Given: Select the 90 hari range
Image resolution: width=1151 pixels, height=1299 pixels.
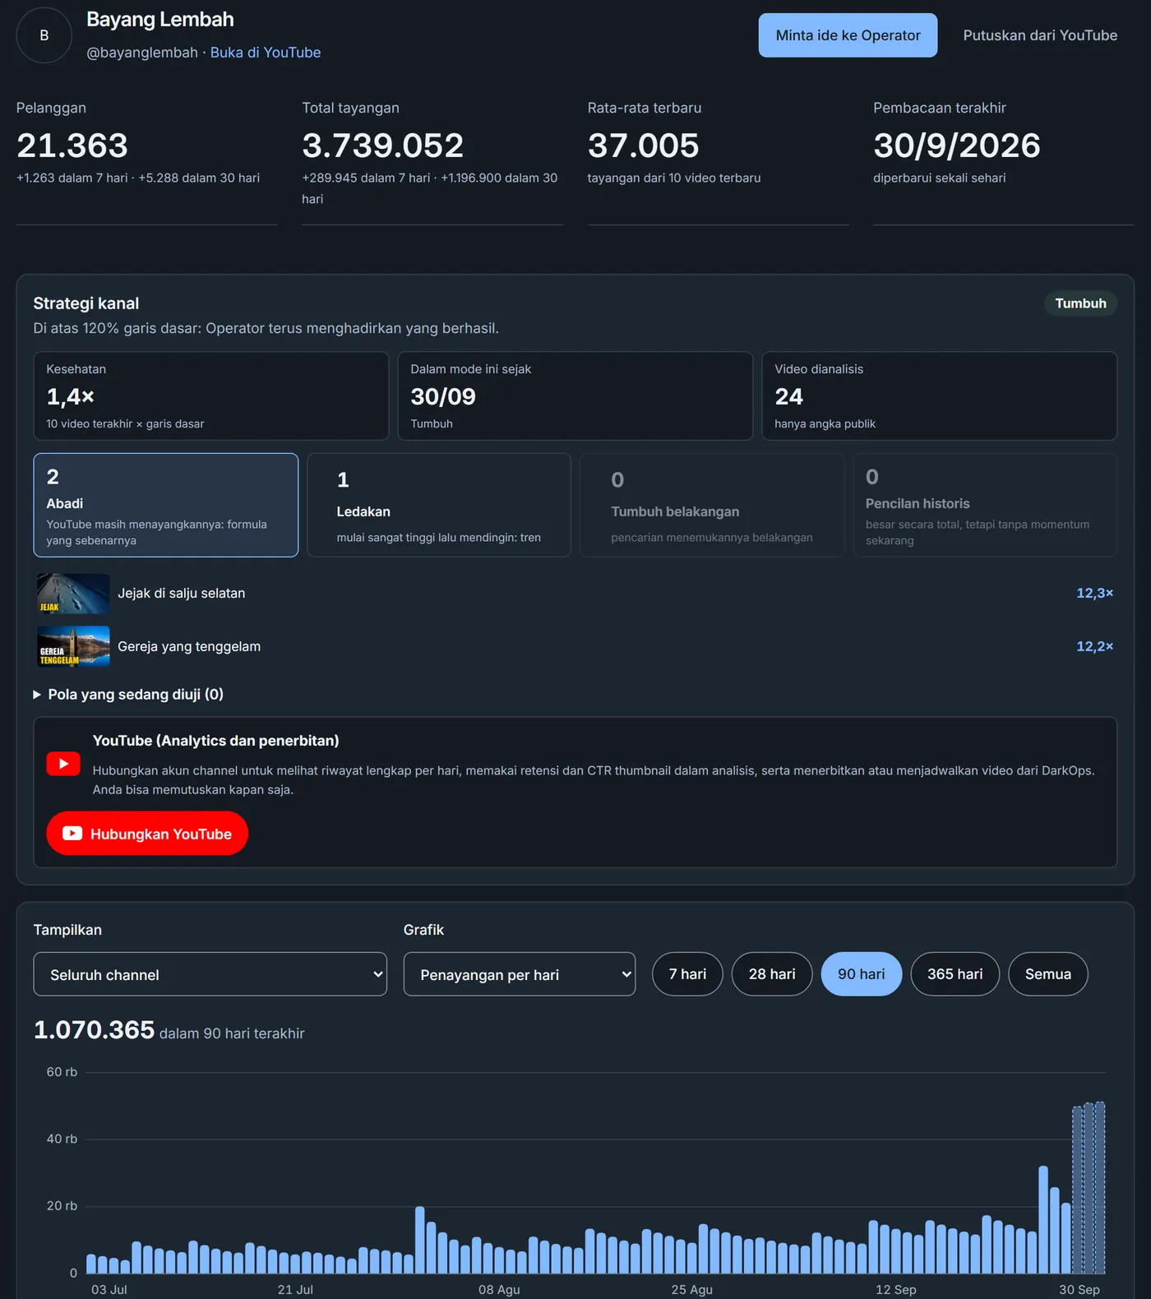Looking at the screenshot, I should (x=862, y=974).
